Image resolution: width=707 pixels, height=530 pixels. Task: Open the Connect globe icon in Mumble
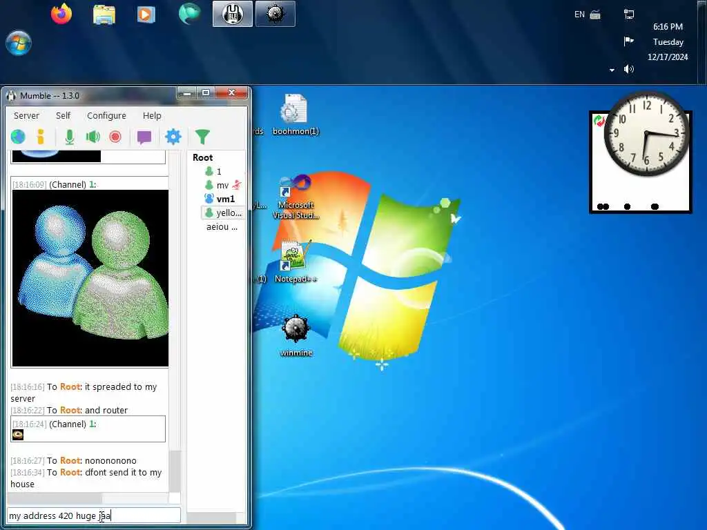pos(18,137)
